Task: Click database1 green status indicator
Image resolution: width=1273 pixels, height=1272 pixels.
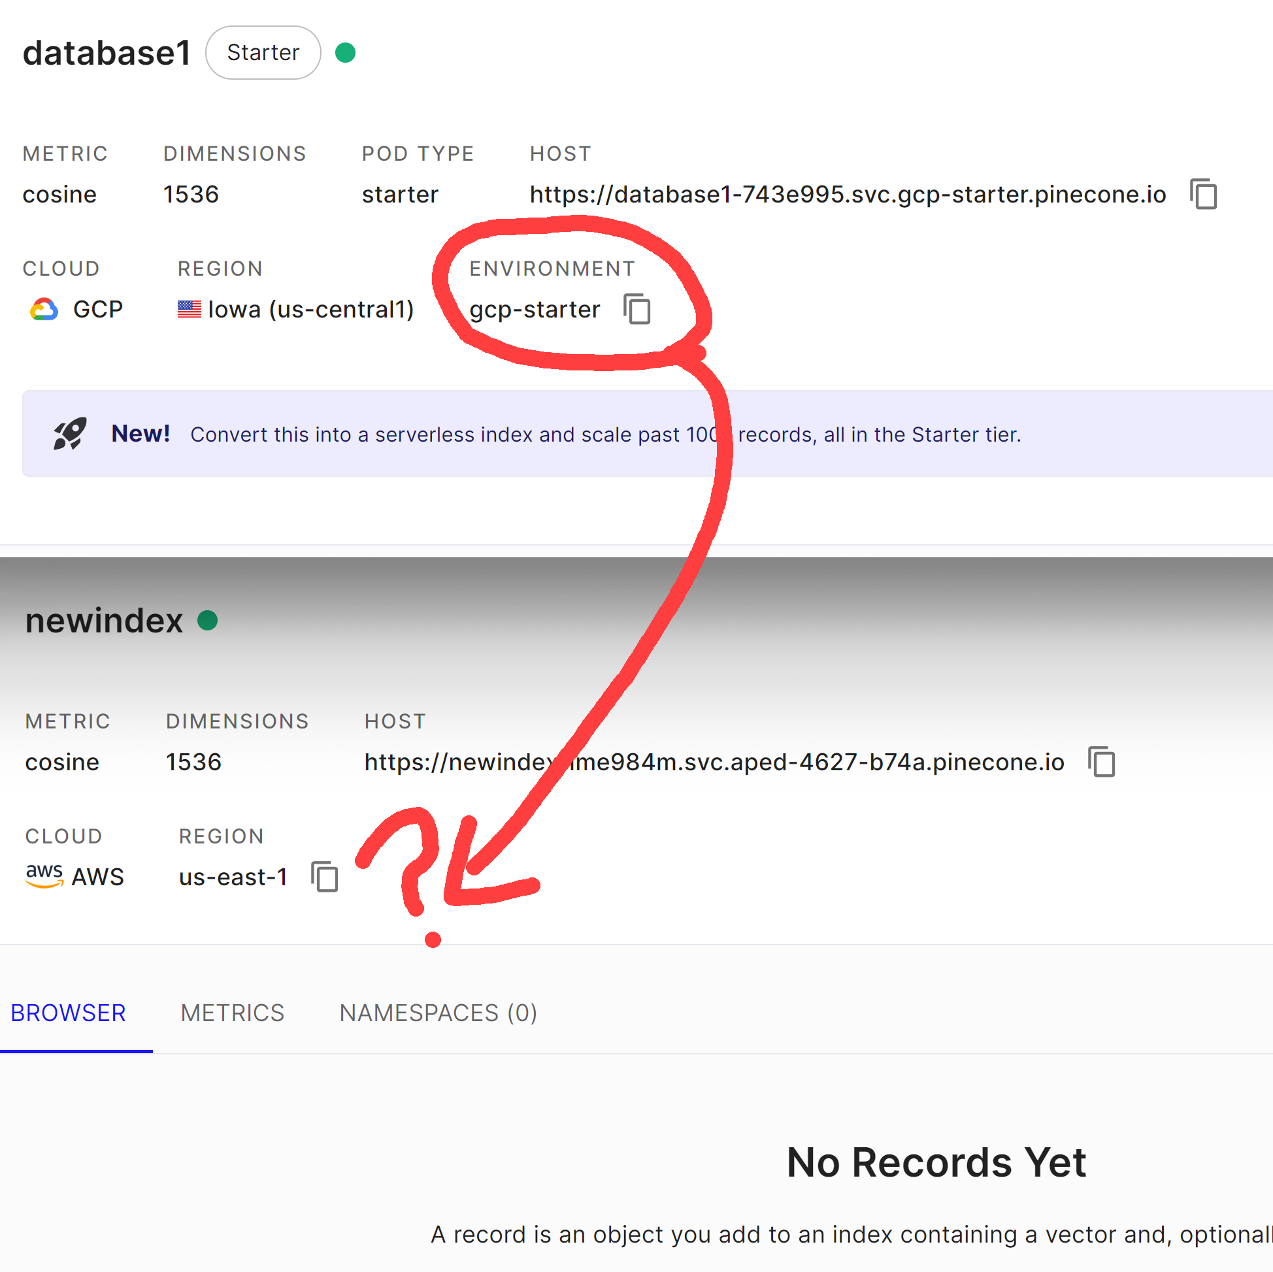Action: (x=345, y=53)
